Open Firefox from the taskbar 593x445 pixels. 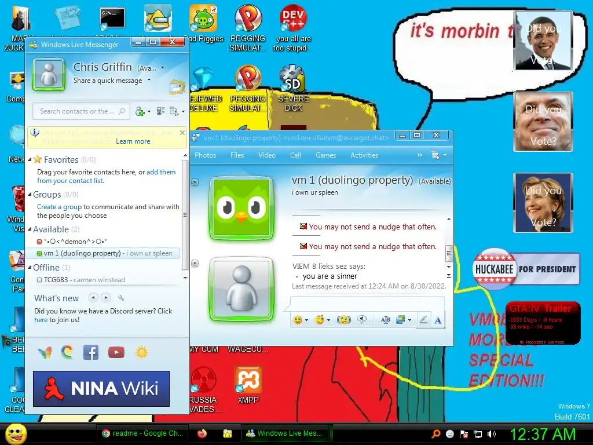(x=202, y=433)
